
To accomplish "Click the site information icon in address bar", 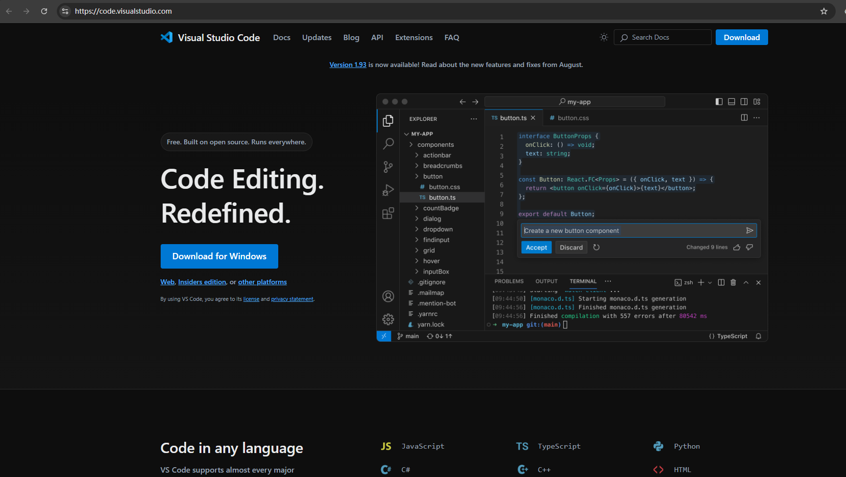I will 65,11.
